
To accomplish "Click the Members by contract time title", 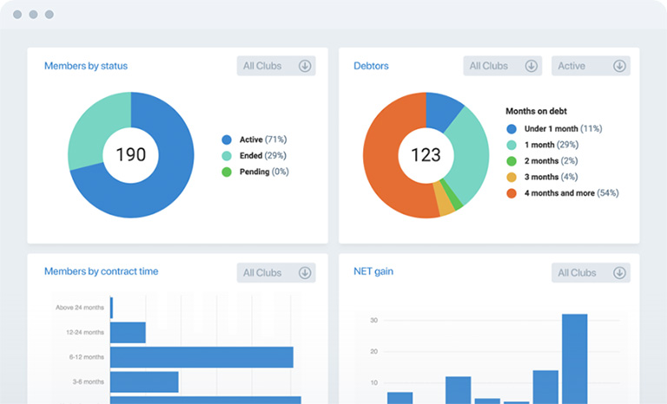I will click(x=102, y=271).
